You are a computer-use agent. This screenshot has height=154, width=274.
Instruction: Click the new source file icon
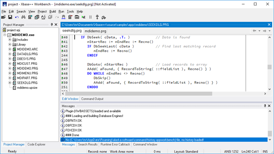(x=30, y=17)
